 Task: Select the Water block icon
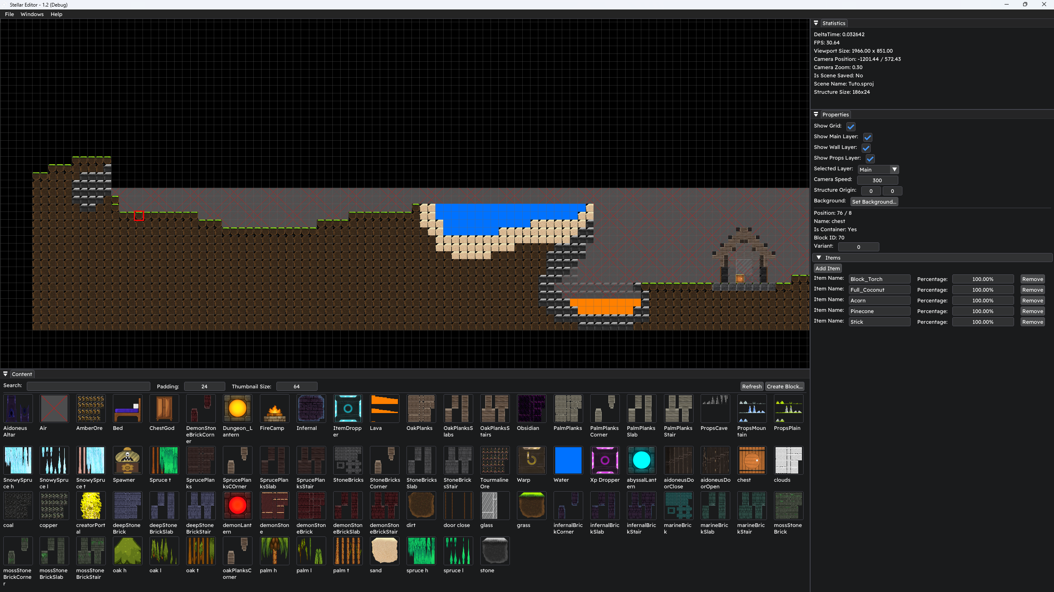tap(568, 460)
